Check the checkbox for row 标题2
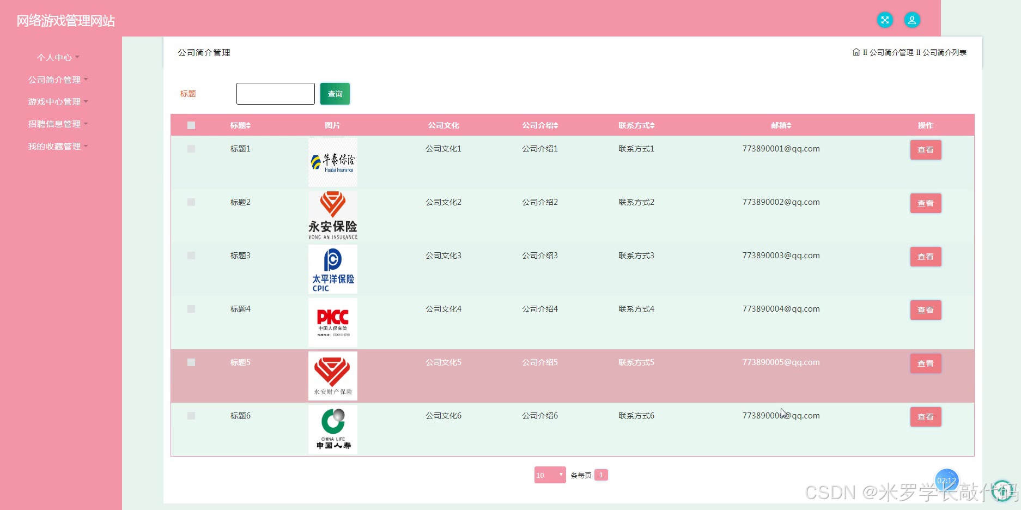This screenshot has width=1021, height=510. 191,202
